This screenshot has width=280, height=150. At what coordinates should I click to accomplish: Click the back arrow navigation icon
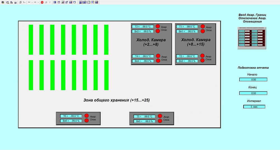click(29, 2)
